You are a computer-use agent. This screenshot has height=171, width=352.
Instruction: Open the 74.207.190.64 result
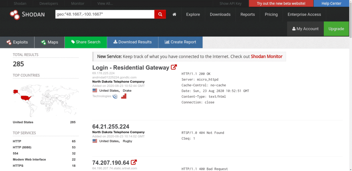pyautogui.click(x=111, y=162)
